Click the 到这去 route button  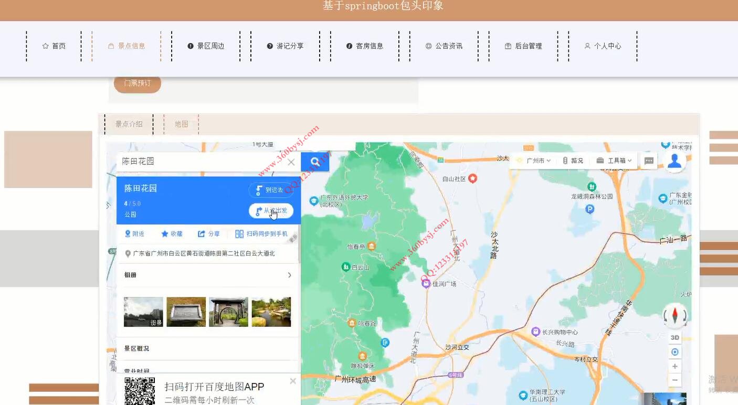click(x=270, y=190)
